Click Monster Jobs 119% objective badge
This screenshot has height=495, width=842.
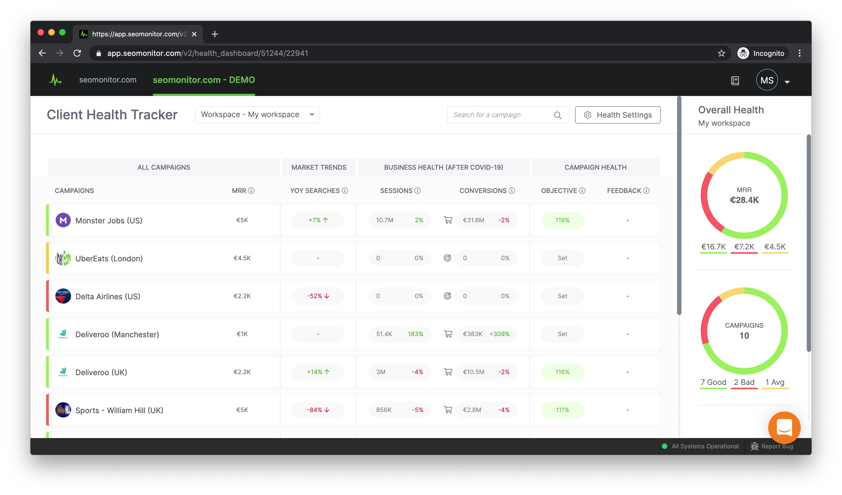[562, 220]
